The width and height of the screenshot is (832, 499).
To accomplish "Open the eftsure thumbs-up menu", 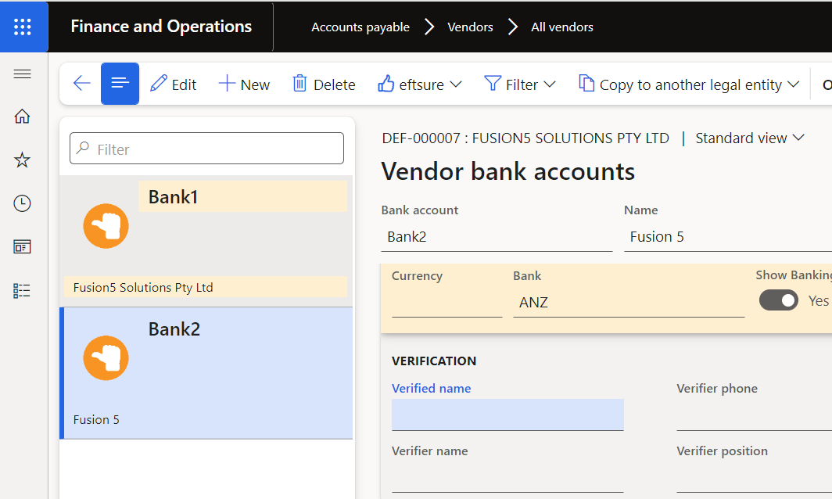I will tap(419, 84).
